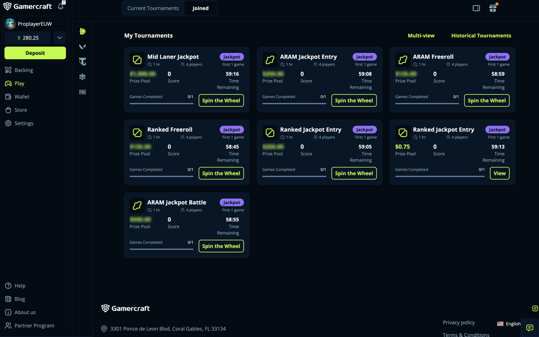The image size is (539, 337).
Task: Select the Valorant game icon
Action: [83, 47]
